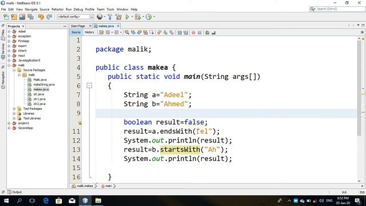Click the Shift Line Right icon

point(186,33)
